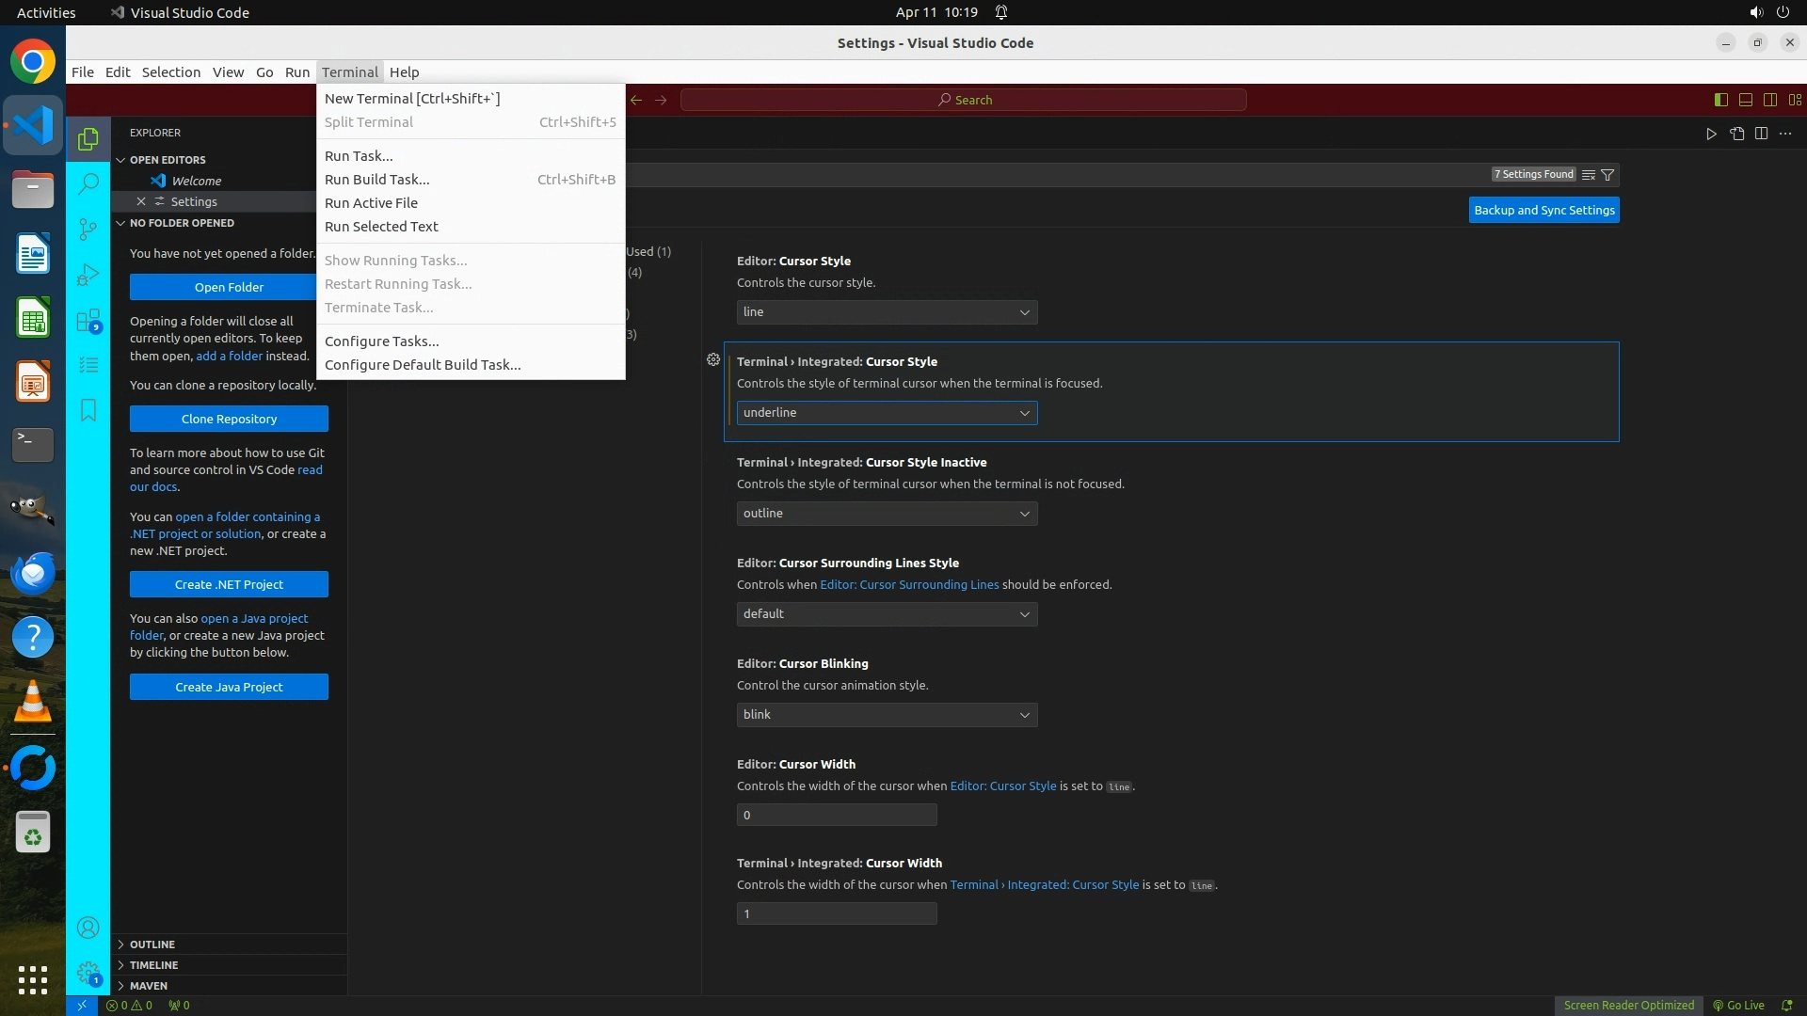This screenshot has width=1807, height=1016.
Task: Toggle Primary Side Bar layout icon
Action: (1720, 100)
